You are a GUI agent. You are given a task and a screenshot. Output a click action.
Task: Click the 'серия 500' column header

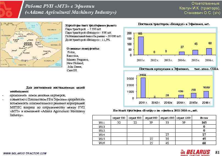tap(119, 118)
